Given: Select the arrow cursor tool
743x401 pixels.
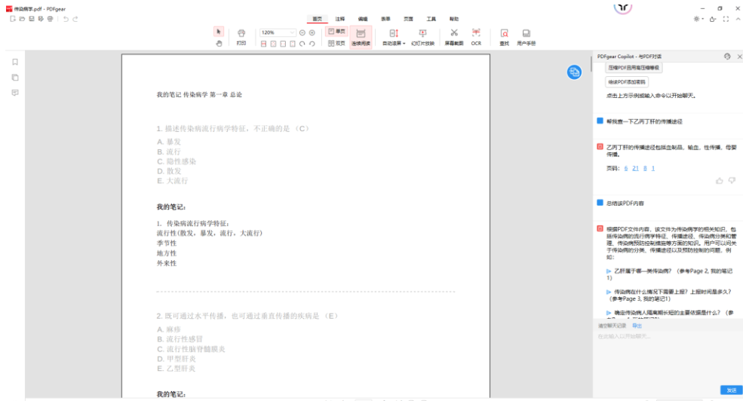Looking at the screenshot, I should tap(219, 32).
